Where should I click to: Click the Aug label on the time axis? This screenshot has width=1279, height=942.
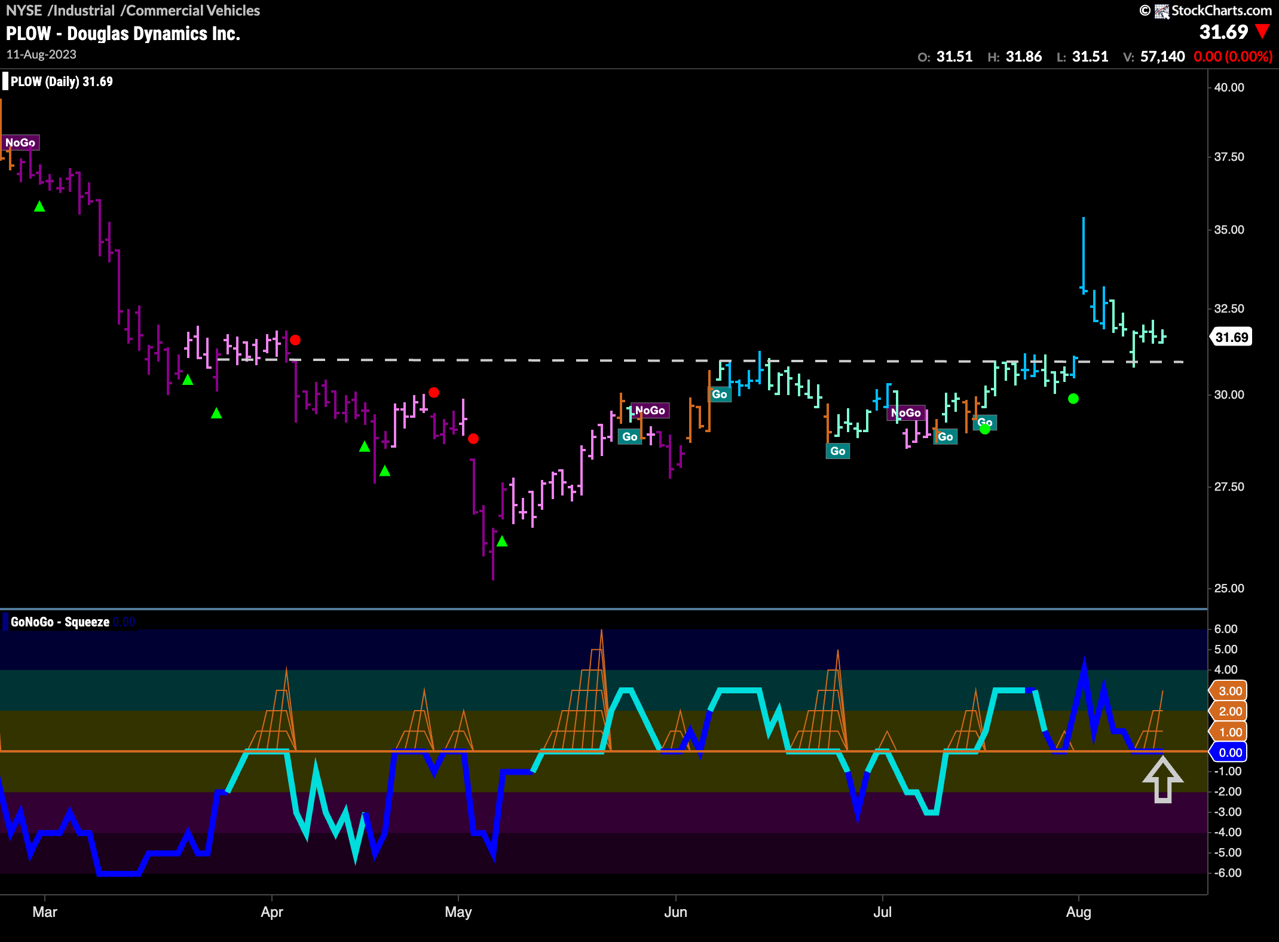(1079, 912)
